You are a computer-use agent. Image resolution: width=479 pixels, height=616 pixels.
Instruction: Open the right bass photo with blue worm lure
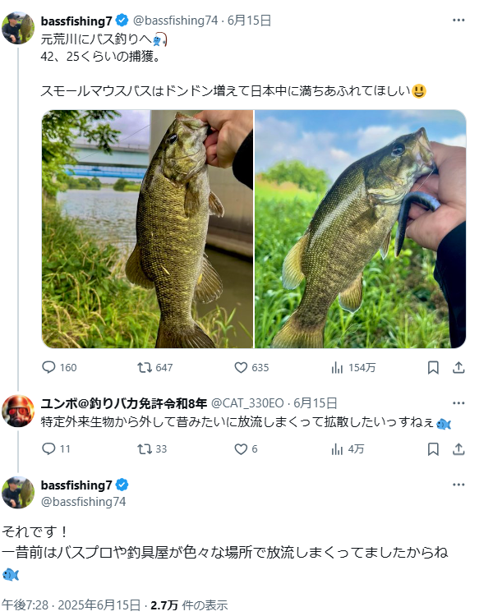tap(361, 229)
